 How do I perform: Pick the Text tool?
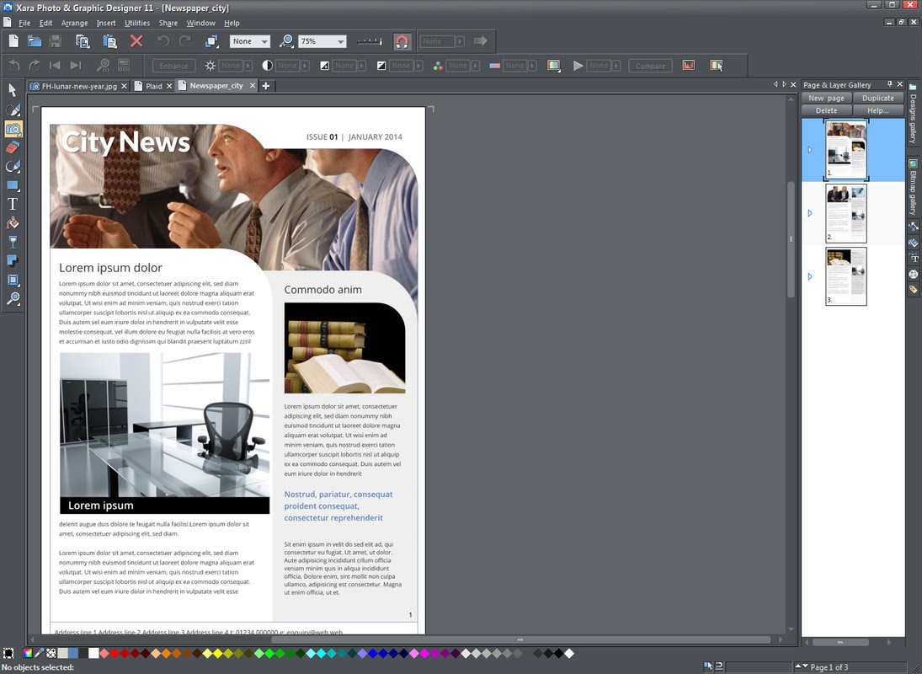(x=13, y=204)
